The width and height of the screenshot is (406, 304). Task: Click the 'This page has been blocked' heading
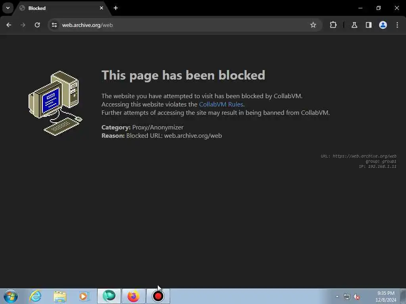[183, 75]
